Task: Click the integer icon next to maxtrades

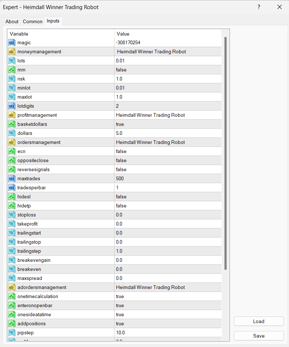Action: (12, 179)
